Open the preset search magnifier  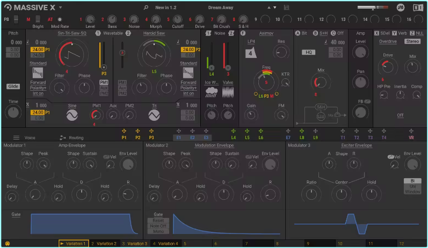tap(146, 8)
